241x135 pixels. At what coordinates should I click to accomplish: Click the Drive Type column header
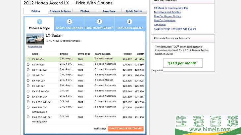[x=84, y=54]
